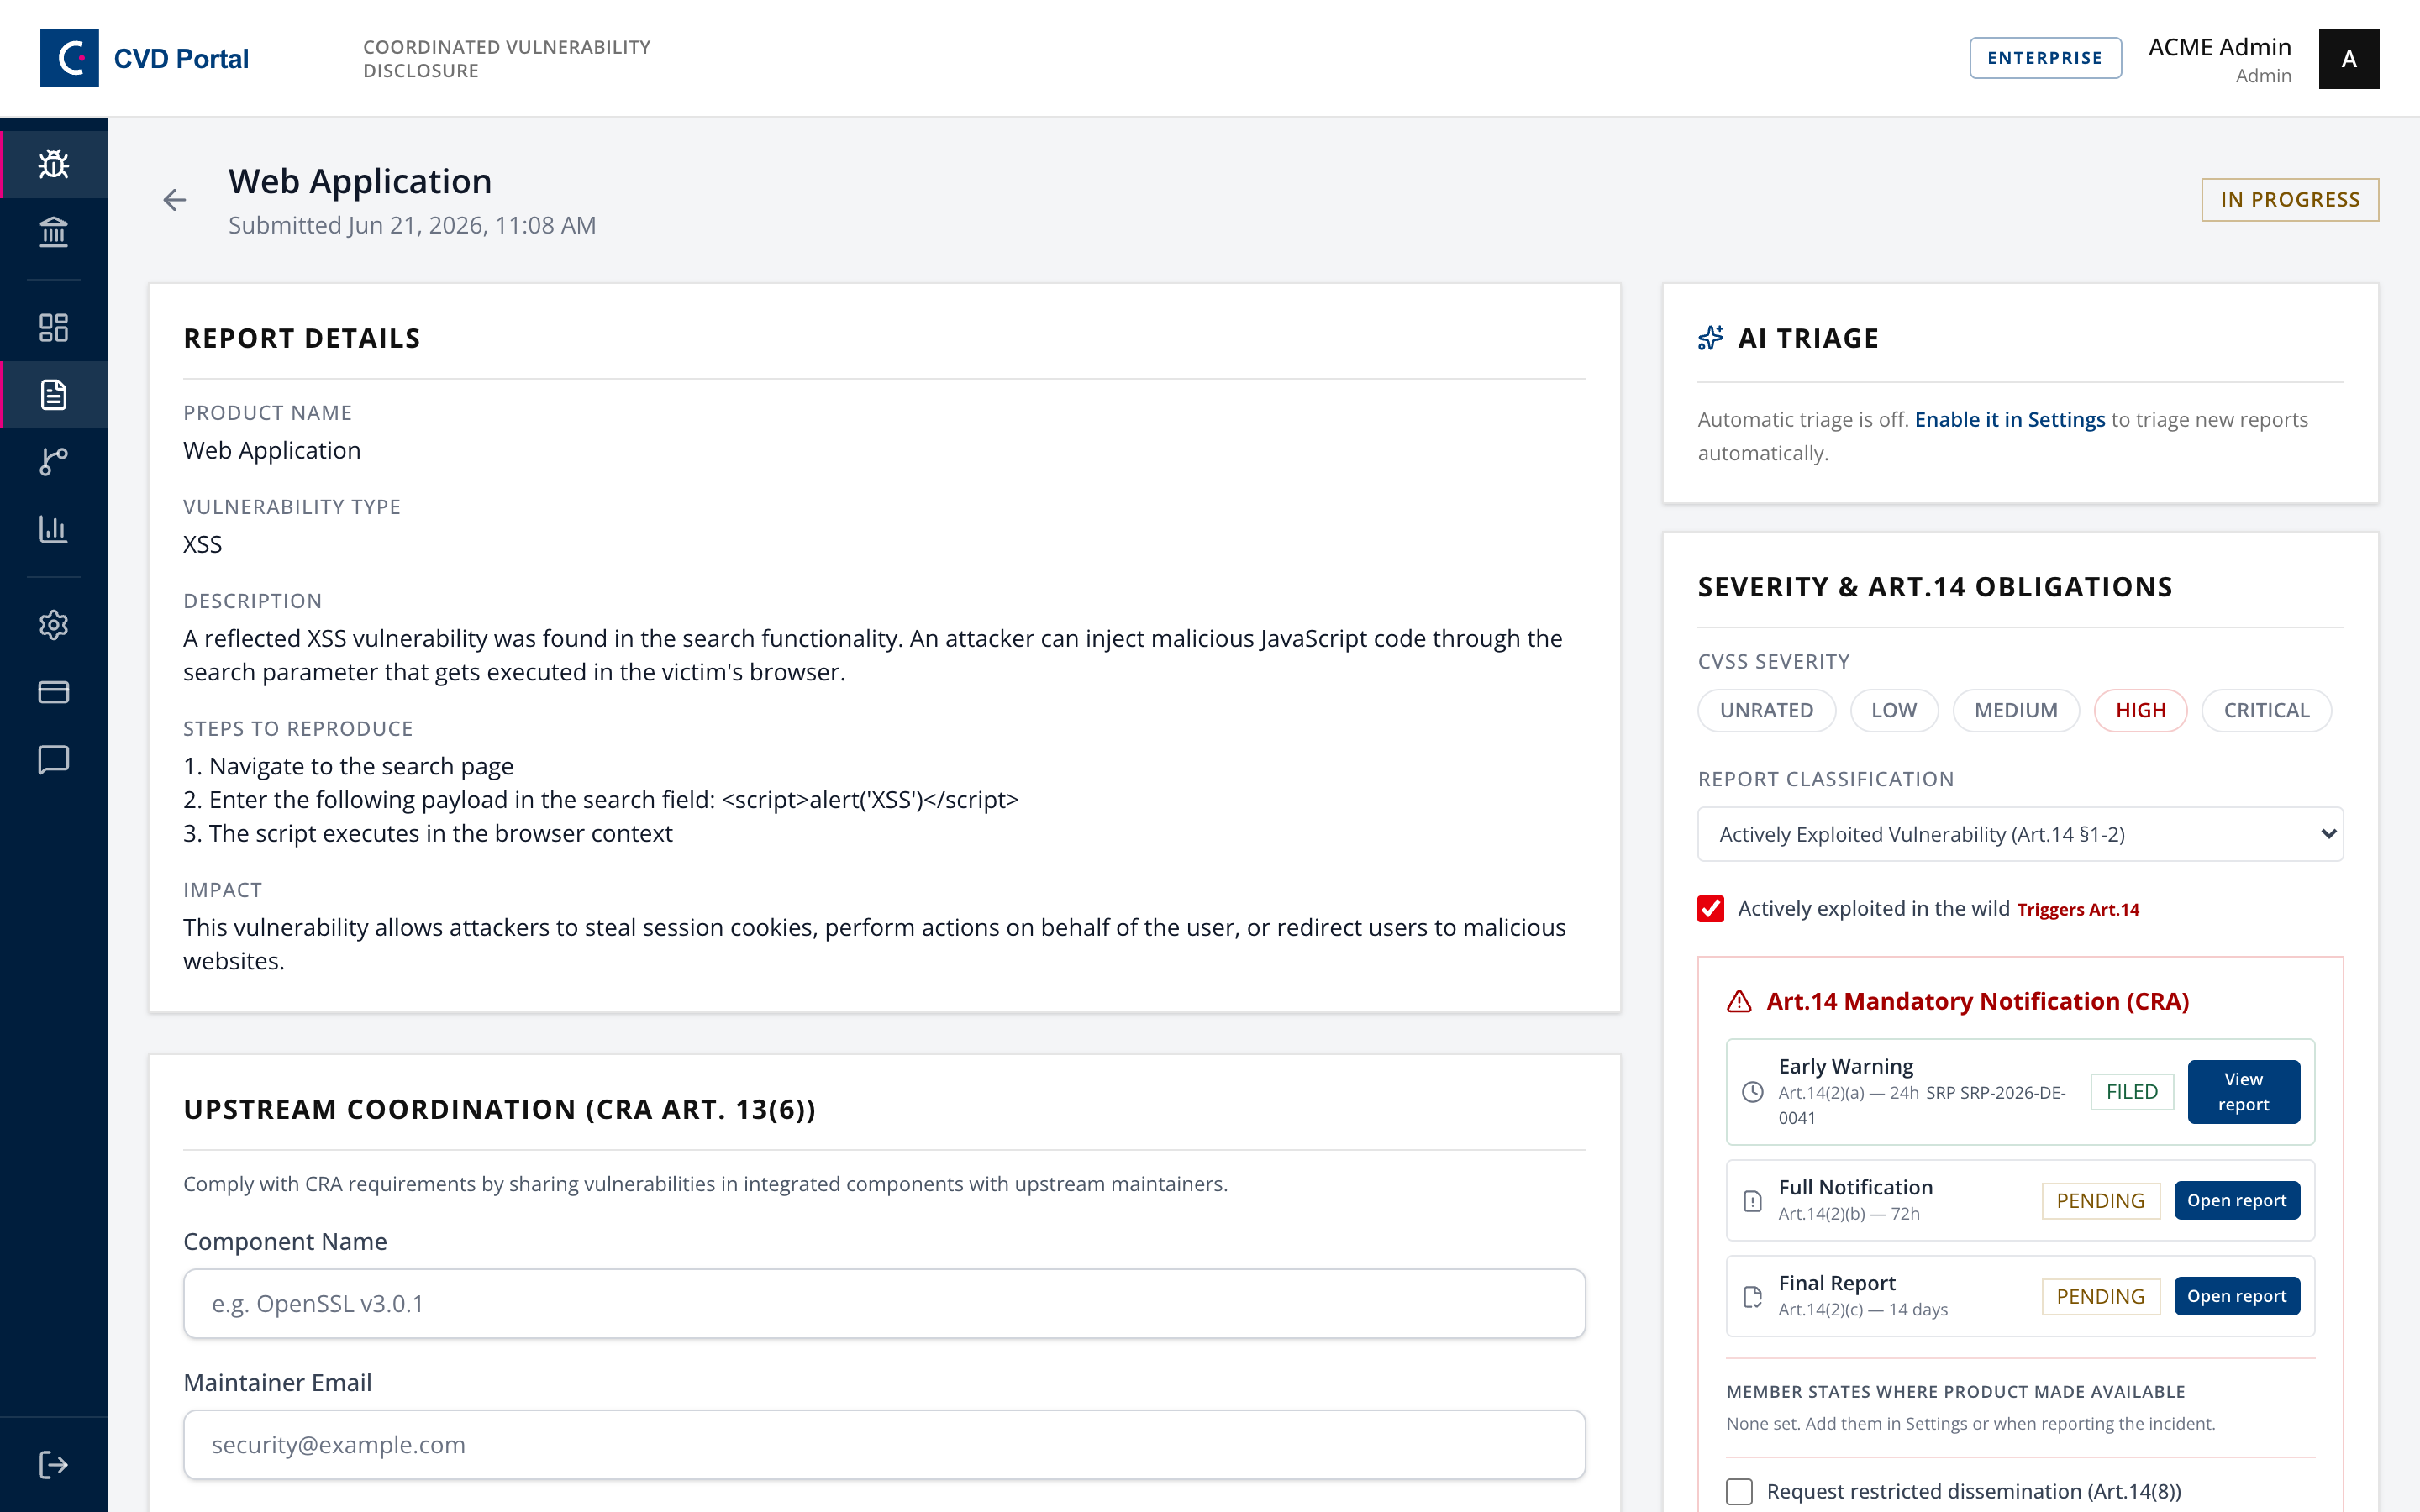Click the Upstream Coordination section heading
This screenshot has height=1512, width=2420.
tap(500, 1110)
